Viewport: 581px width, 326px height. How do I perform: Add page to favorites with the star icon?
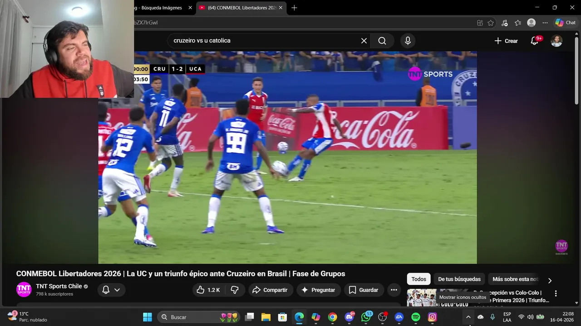491,23
